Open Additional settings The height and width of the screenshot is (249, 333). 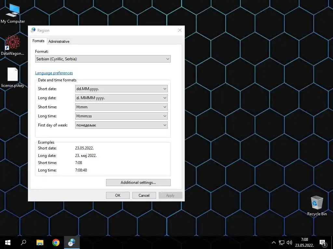pyautogui.click(x=138, y=183)
